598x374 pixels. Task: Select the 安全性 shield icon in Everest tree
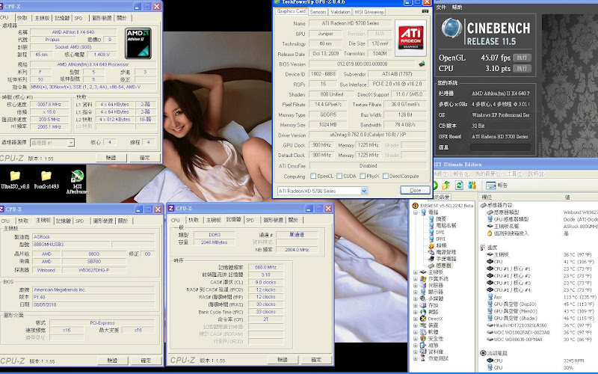click(423, 339)
